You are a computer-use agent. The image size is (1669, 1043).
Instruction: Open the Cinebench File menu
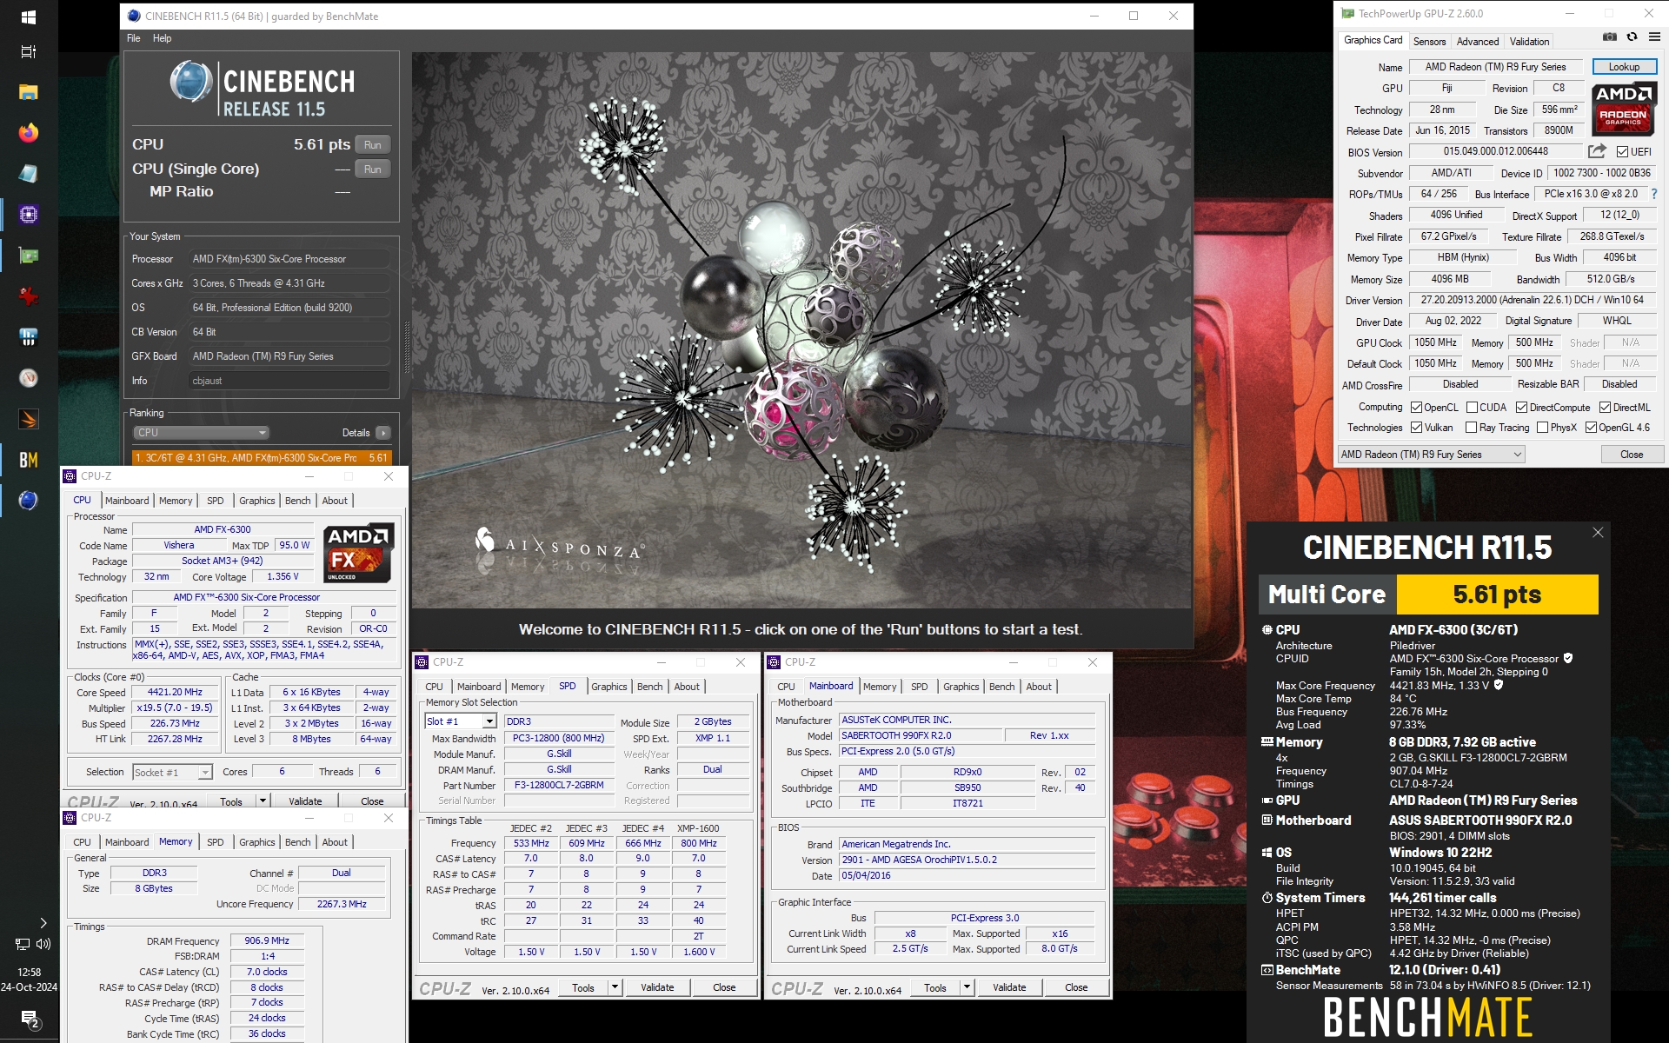[133, 38]
